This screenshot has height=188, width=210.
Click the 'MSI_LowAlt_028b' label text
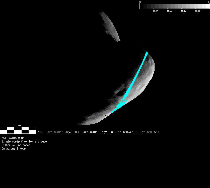pyautogui.click(x=13, y=138)
